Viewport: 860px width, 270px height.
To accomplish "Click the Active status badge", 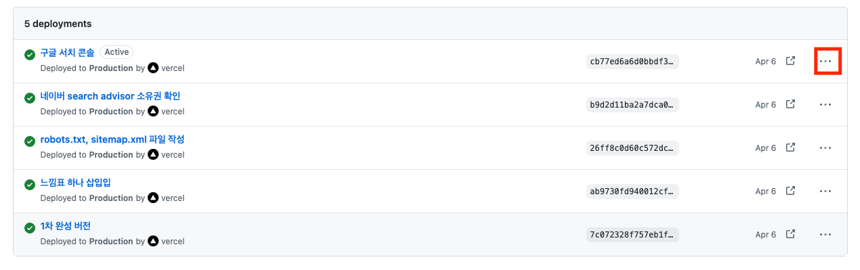I will click(x=117, y=52).
